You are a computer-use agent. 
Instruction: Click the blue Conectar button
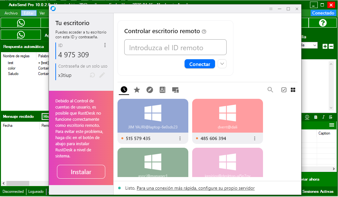[200, 64]
